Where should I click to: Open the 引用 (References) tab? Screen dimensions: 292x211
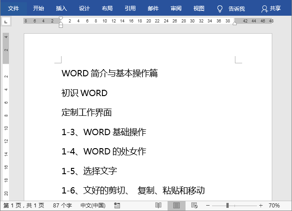click(130, 9)
